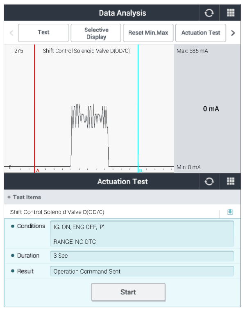
Task: Select the Text display button
Action: [43, 33]
